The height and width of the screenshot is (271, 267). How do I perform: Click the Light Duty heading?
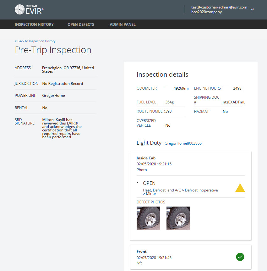pos(149,143)
